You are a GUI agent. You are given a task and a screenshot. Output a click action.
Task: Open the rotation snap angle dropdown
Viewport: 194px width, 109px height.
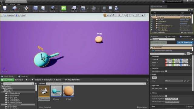(129, 15)
